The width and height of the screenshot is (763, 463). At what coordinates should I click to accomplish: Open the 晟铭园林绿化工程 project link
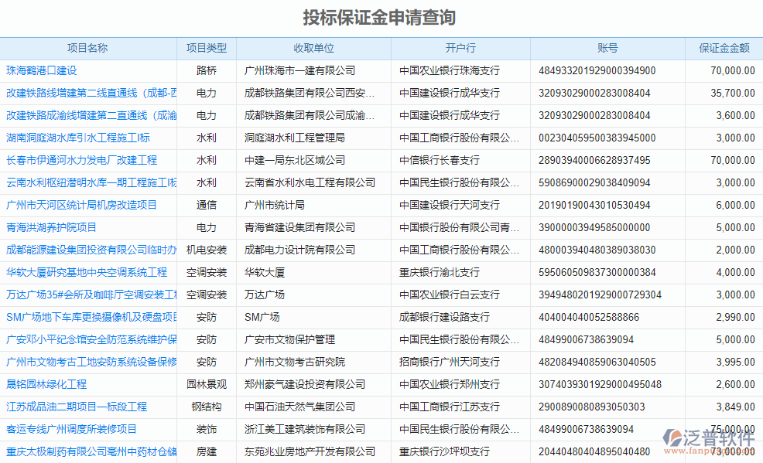pos(46,384)
